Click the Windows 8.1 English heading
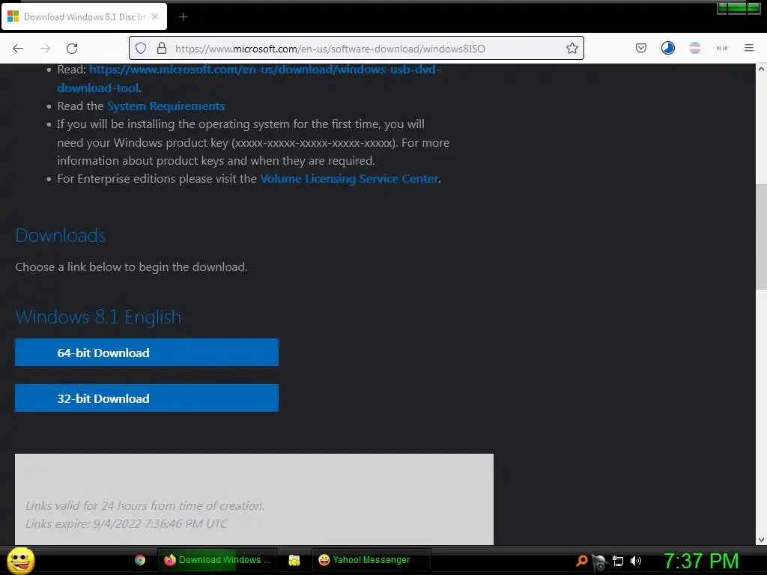 tap(98, 317)
